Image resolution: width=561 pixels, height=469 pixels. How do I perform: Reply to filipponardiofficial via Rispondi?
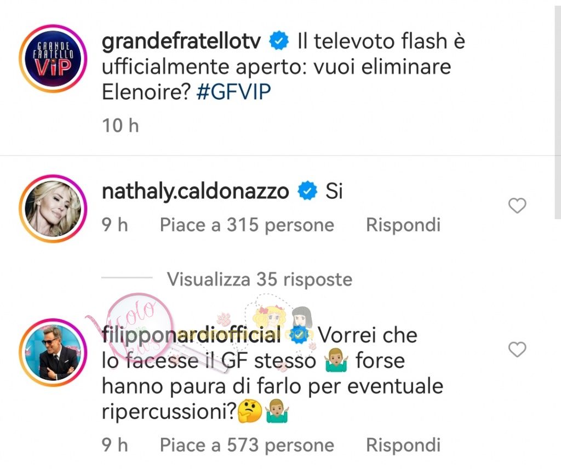[403, 445]
